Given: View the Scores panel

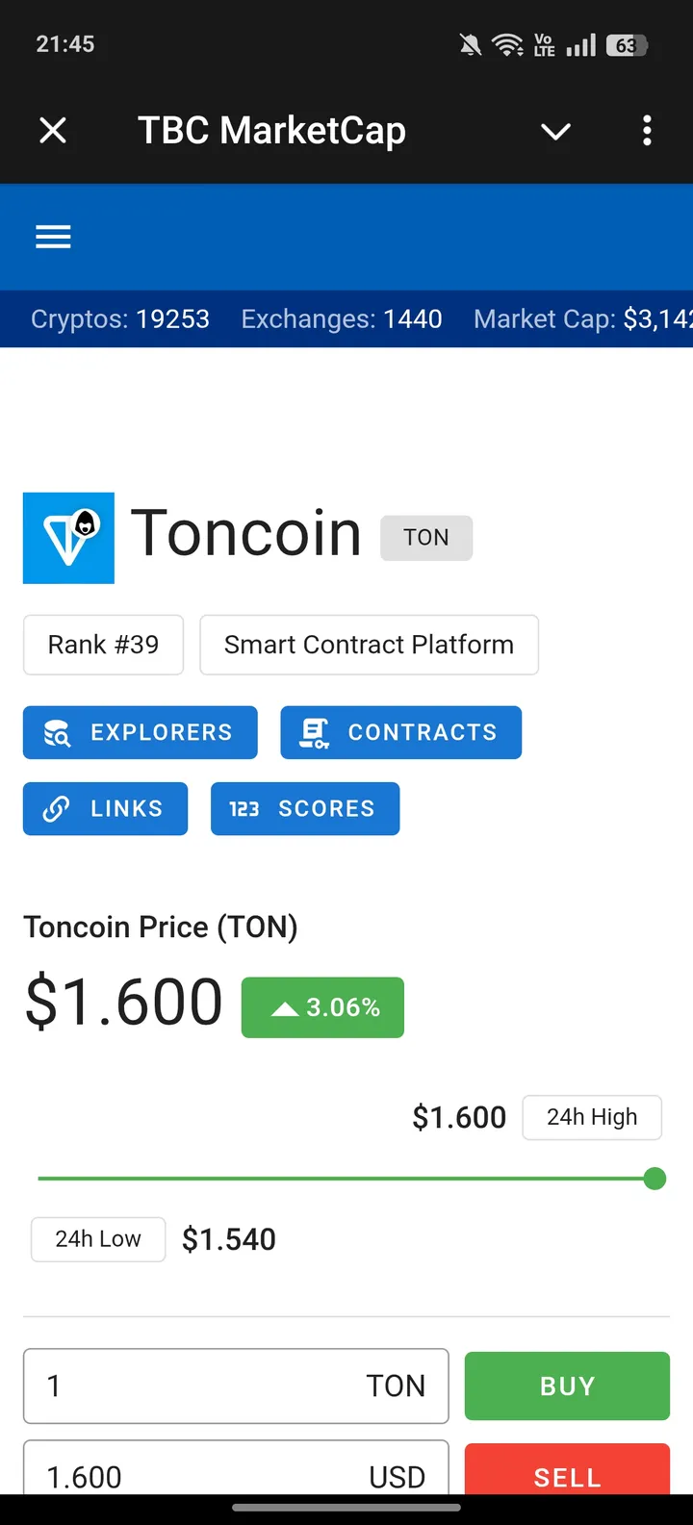Looking at the screenshot, I should [304, 809].
